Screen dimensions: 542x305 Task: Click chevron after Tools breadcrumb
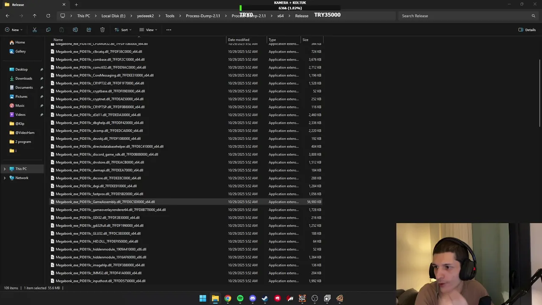180,16
